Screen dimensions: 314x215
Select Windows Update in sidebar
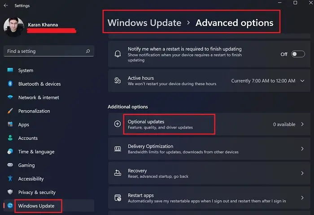[x=49, y=206]
